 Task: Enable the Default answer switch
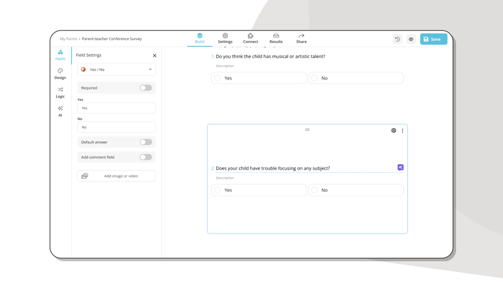145,142
